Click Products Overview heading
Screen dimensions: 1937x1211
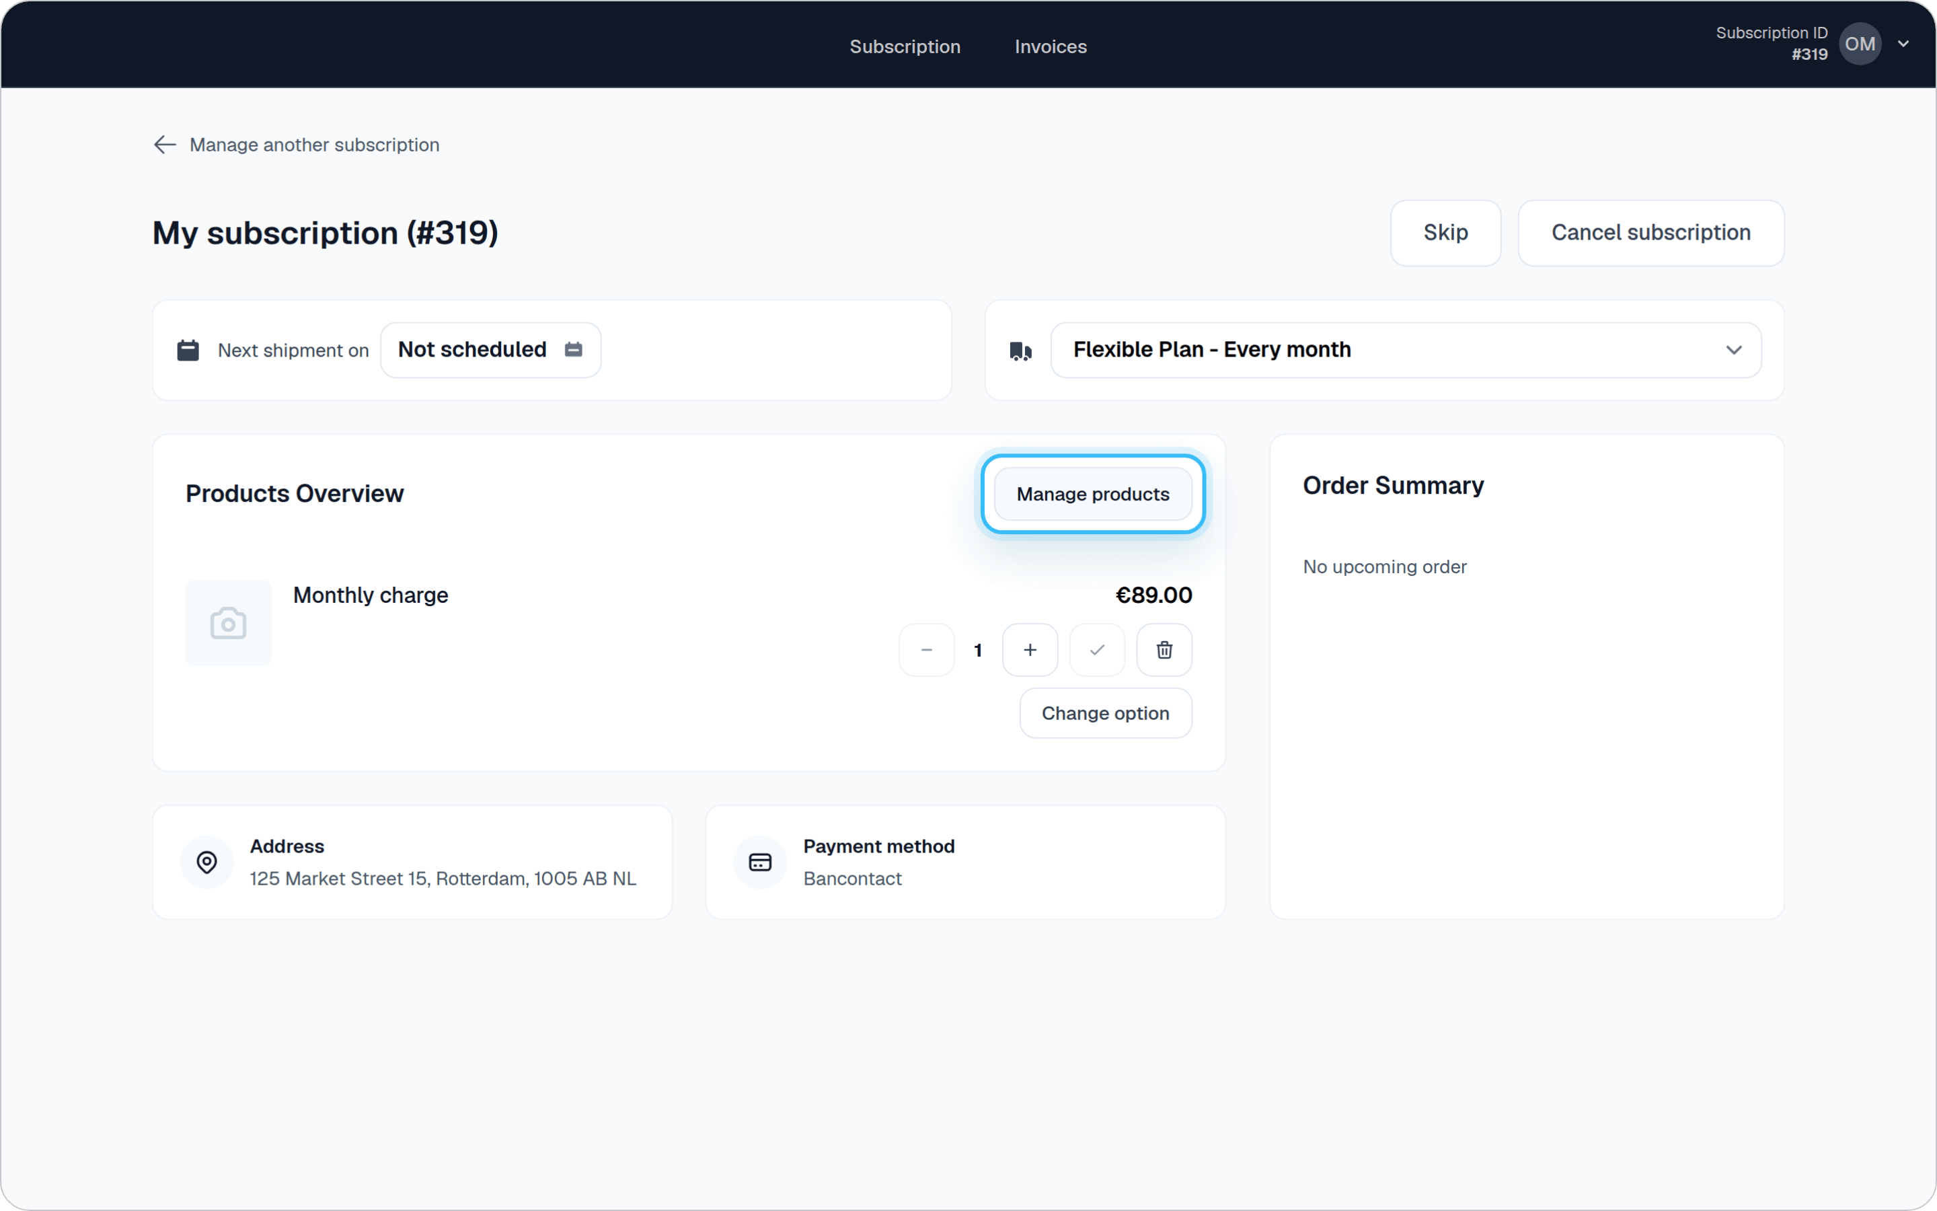pos(295,493)
